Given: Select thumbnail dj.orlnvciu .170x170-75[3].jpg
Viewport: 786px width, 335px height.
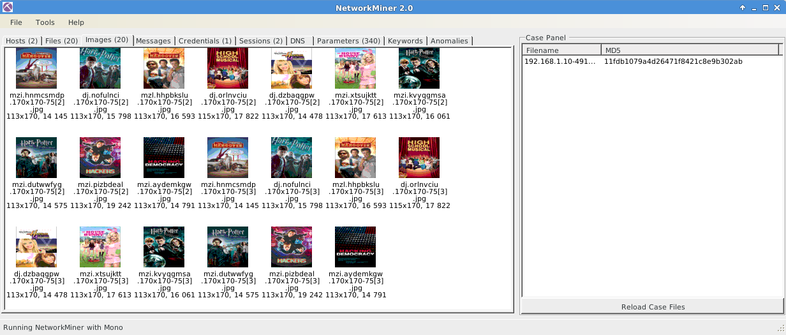Looking at the screenshot, I should click(x=419, y=158).
